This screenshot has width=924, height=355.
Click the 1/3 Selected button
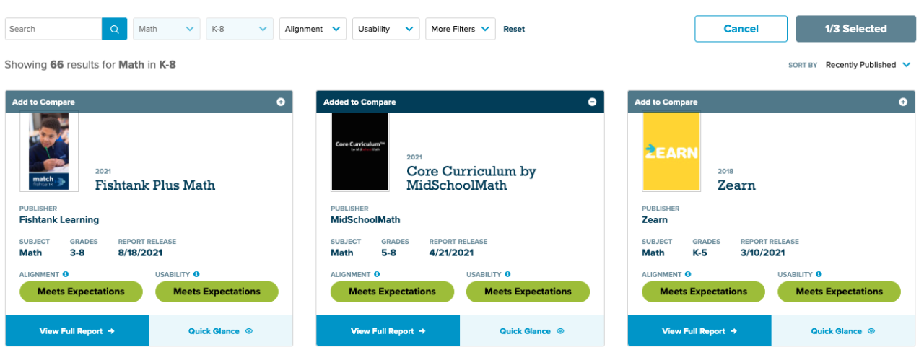[x=855, y=29]
